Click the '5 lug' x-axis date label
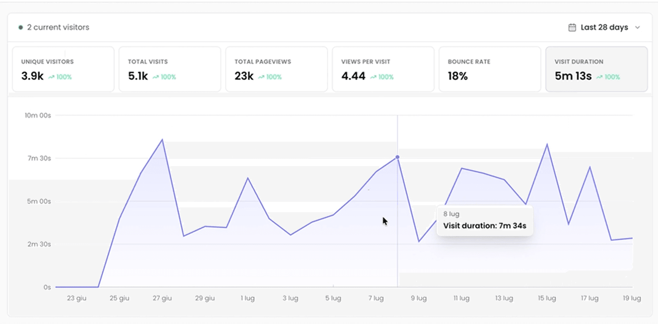This screenshot has width=658, height=324. [333, 298]
